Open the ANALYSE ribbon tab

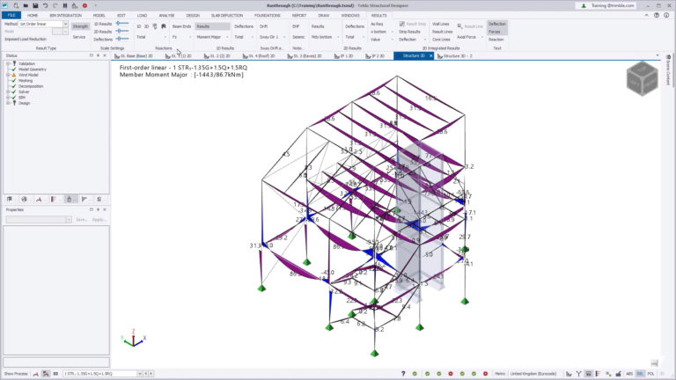(x=166, y=15)
